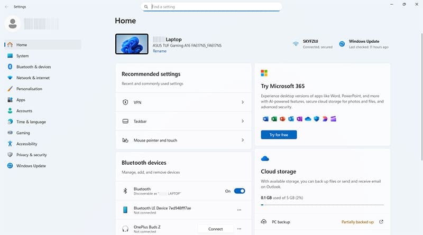Click the user profile avatar
423x235 pixels.
pyautogui.click(x=13, y=24)
